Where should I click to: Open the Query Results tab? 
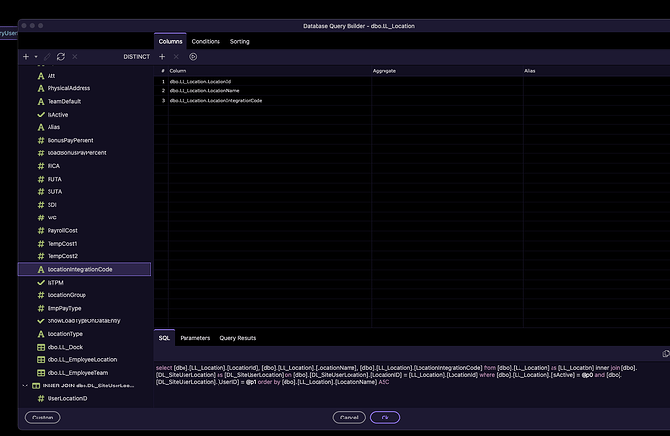(238, 338)
